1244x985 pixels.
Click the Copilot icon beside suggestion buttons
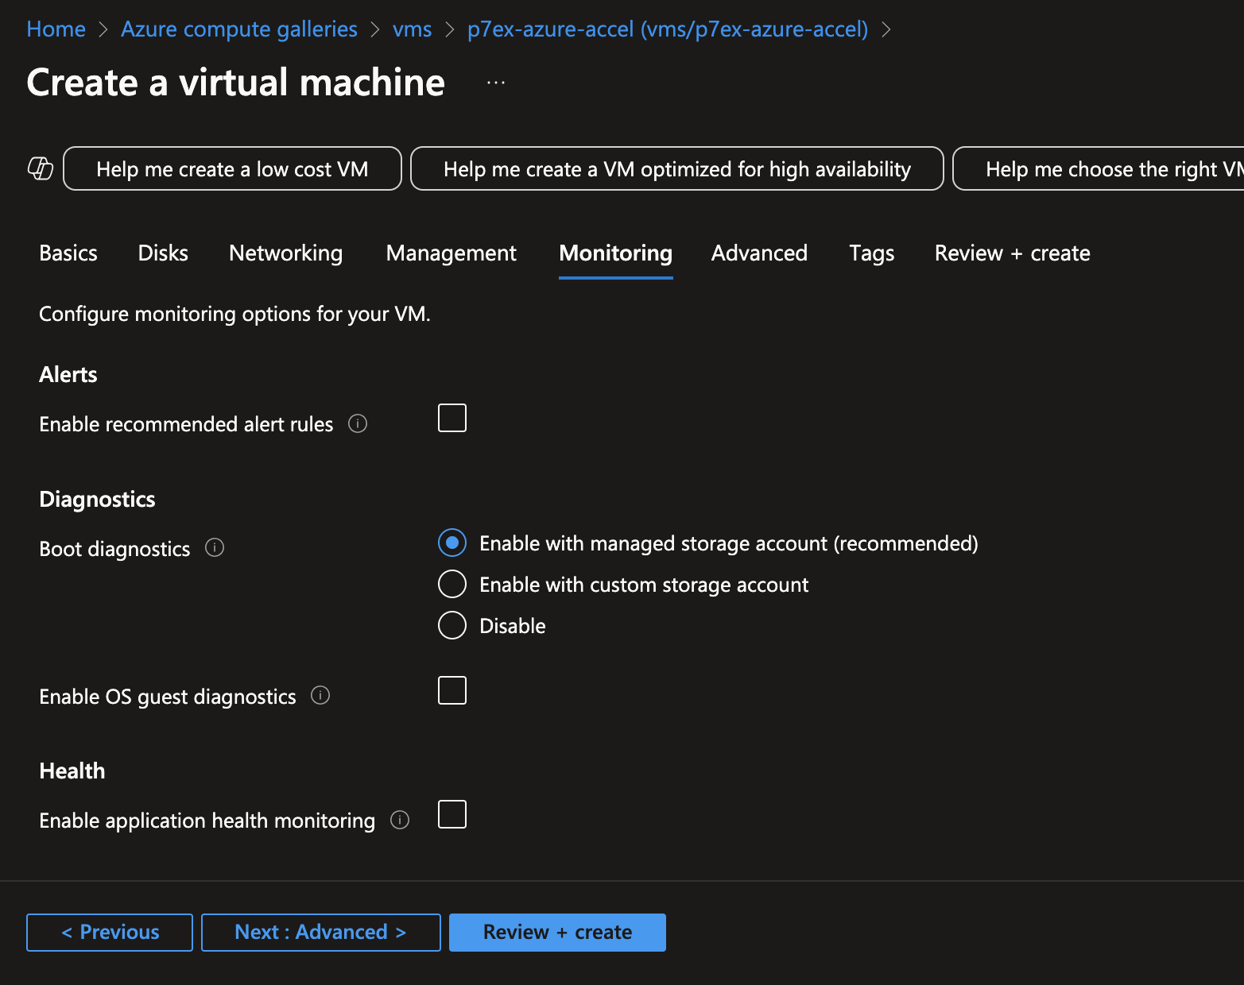pyautogui.click(x=41, y=168)
